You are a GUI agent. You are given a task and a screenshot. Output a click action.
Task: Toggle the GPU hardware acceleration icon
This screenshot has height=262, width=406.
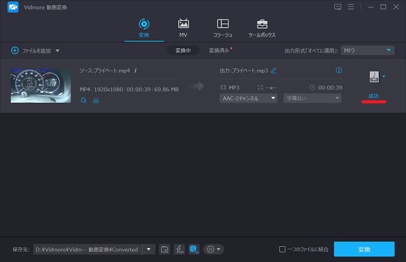tap(194, 249)
